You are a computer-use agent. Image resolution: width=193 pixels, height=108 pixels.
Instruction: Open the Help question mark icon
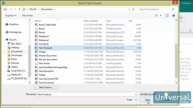[174, 16]
